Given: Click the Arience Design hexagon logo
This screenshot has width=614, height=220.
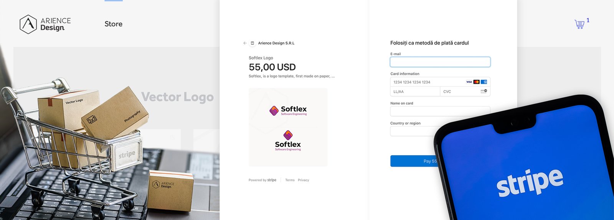Looking at the screenshot, I should [28, 24].
